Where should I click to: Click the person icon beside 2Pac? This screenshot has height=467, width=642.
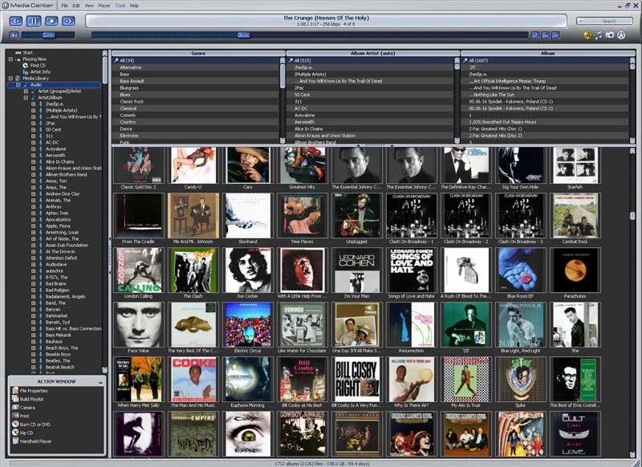tap(41, 124)
